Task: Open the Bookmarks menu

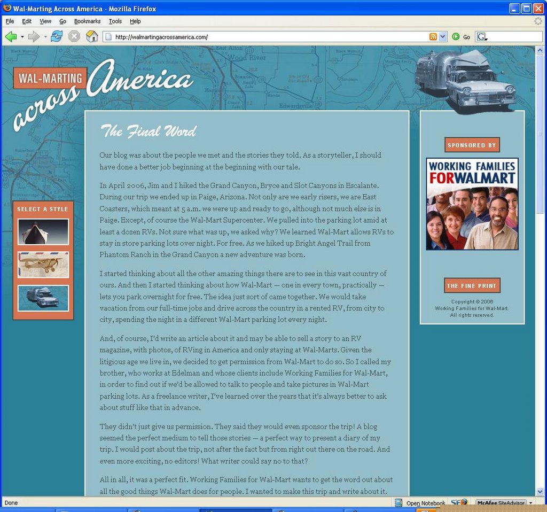Action: click(x=87, y=21)
